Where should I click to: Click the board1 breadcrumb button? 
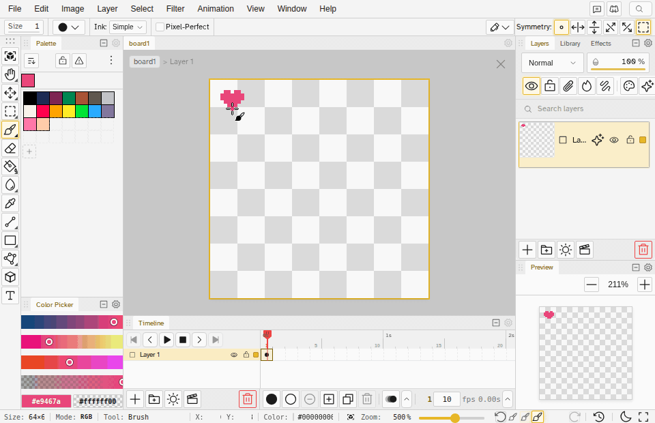(145, 61)
